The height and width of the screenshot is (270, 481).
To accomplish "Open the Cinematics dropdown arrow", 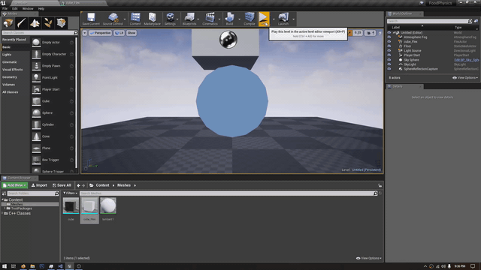I will coord(219,19).
